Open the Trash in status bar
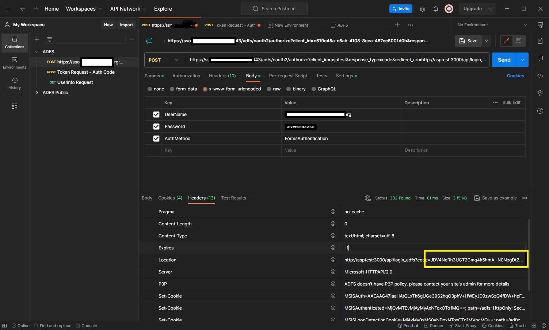This screenshot has height=330, width=549. 518,326
